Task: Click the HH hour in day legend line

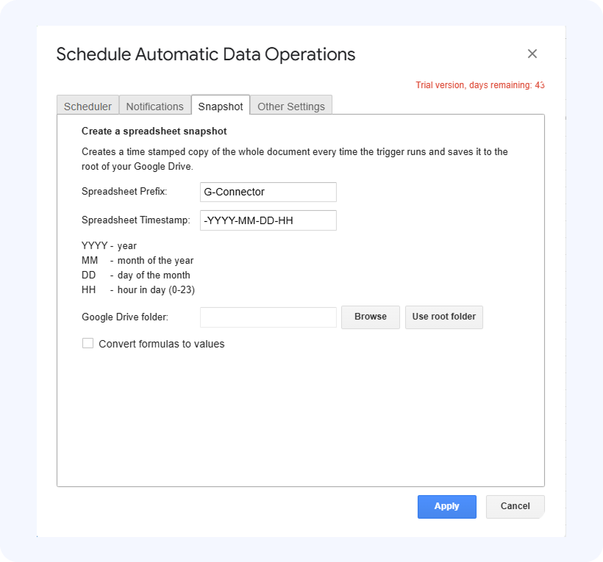Action: [x=138, y=289]
